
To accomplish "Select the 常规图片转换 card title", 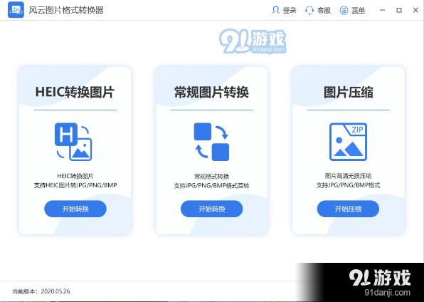I will click(211, 92).
